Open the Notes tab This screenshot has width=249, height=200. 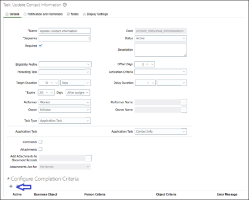tap(73, 14)
